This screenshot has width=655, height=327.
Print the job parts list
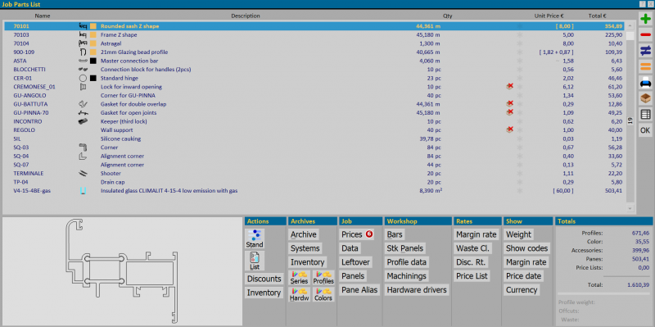(x=645, y=83)
